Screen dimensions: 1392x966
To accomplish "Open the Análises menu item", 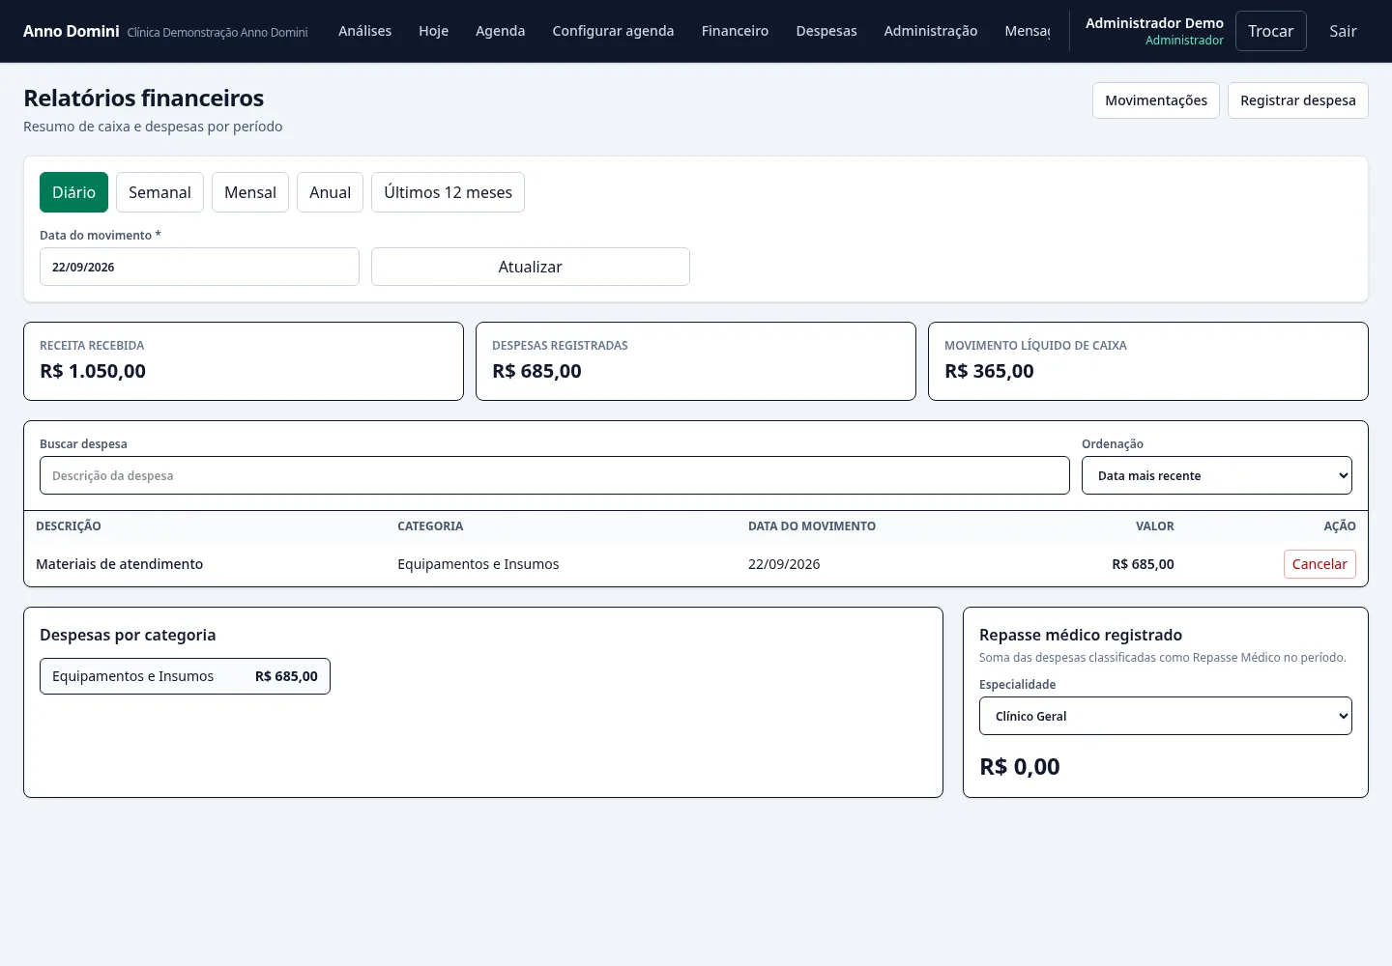I will pos(364,31).
